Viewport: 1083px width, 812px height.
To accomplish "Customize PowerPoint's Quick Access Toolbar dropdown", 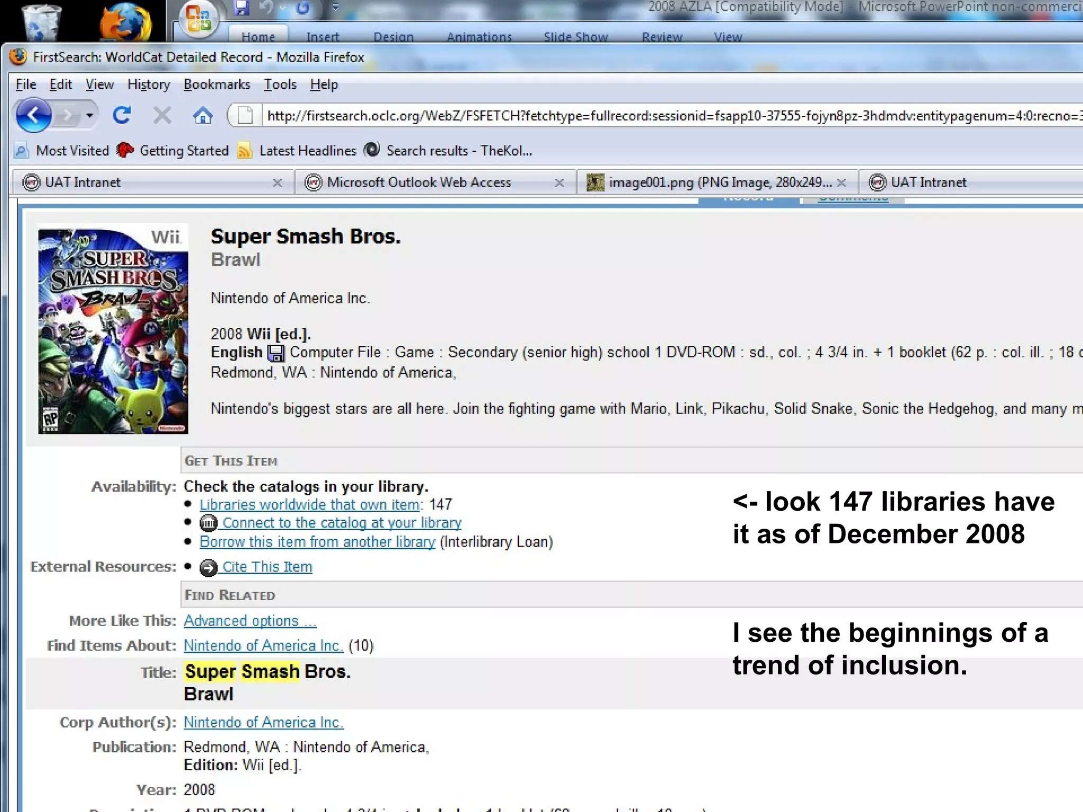I will click(x=335, y=7).
